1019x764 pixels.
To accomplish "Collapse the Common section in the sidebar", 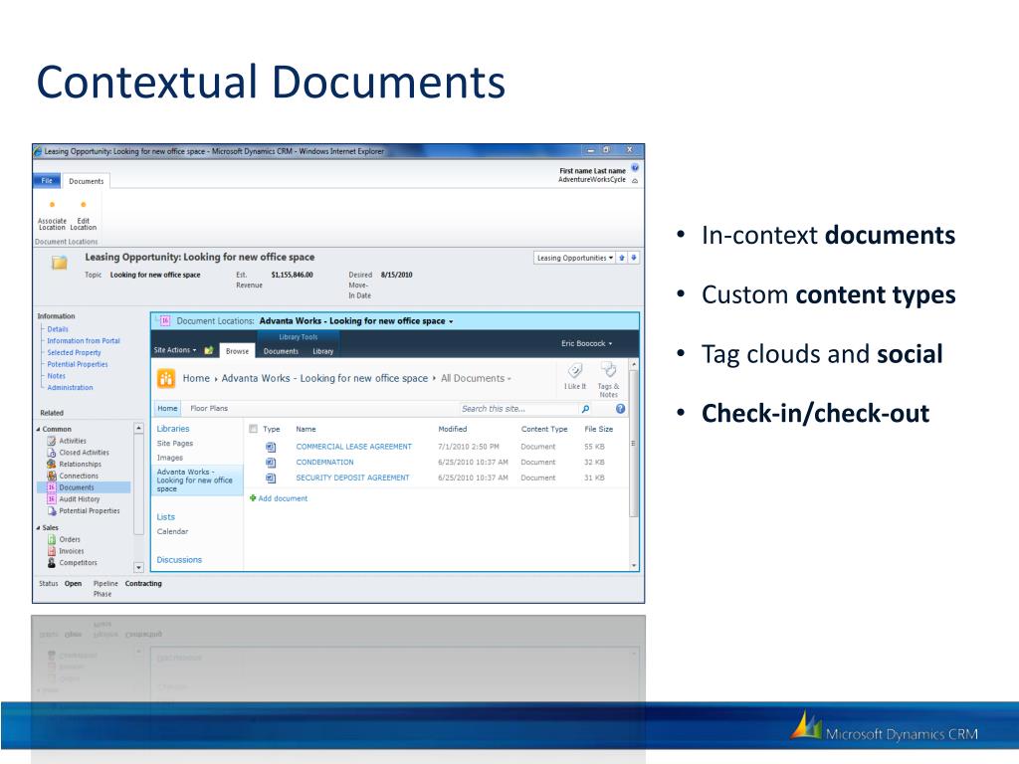I will point(39,430).
